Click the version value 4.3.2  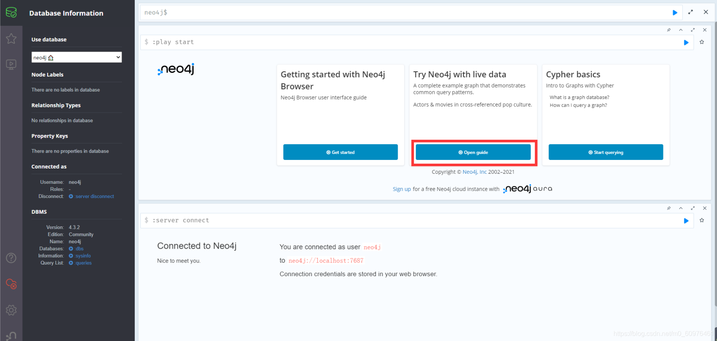point(74,228)
